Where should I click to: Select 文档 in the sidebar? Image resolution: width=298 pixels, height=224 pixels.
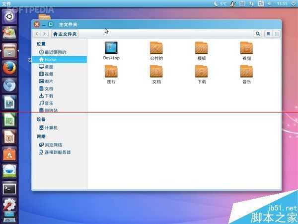click(x=59, y=89)
